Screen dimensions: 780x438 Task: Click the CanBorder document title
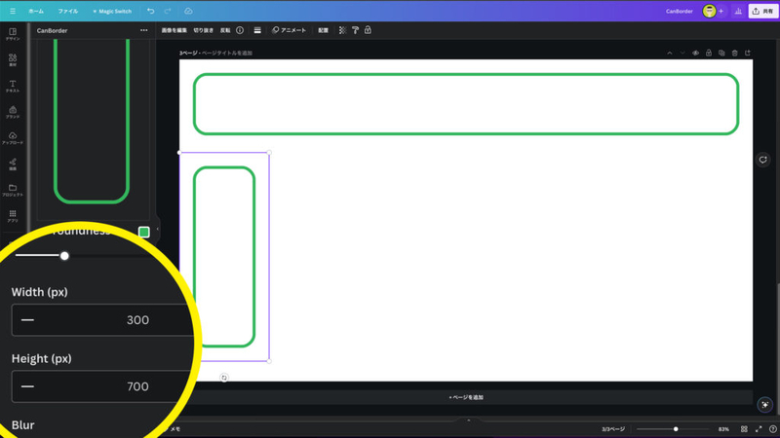coord(679,11)
